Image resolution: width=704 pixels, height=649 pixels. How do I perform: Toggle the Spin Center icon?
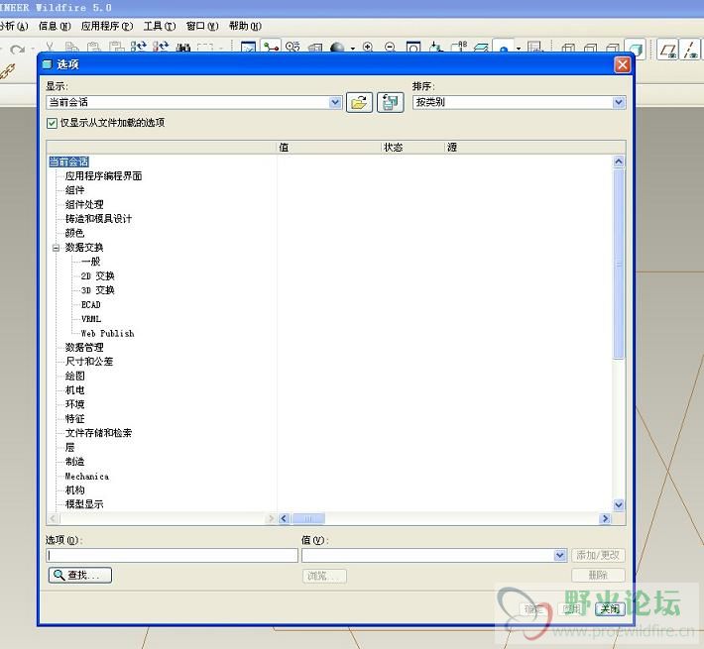[271, 48]
